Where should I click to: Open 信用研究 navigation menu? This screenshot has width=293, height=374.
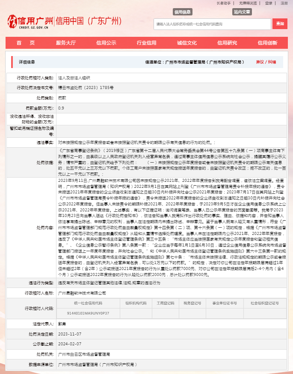pyautogui.click(x=227, y=43)
